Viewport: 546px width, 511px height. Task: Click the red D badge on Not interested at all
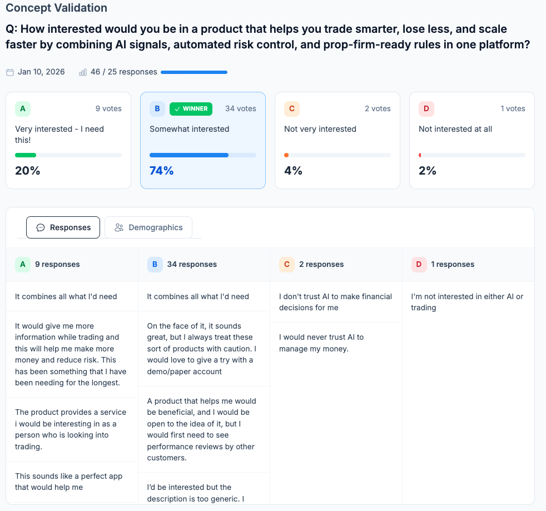point(426,109)
